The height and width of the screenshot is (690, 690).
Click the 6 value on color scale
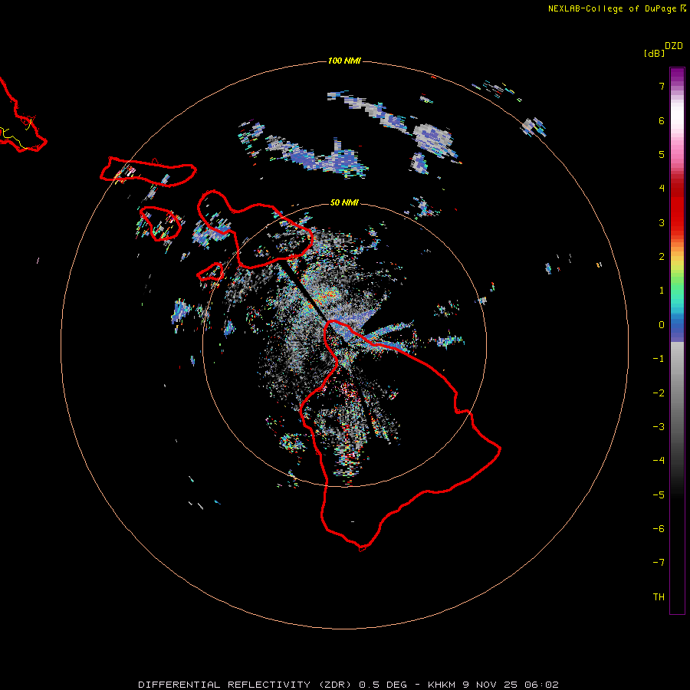662,120
